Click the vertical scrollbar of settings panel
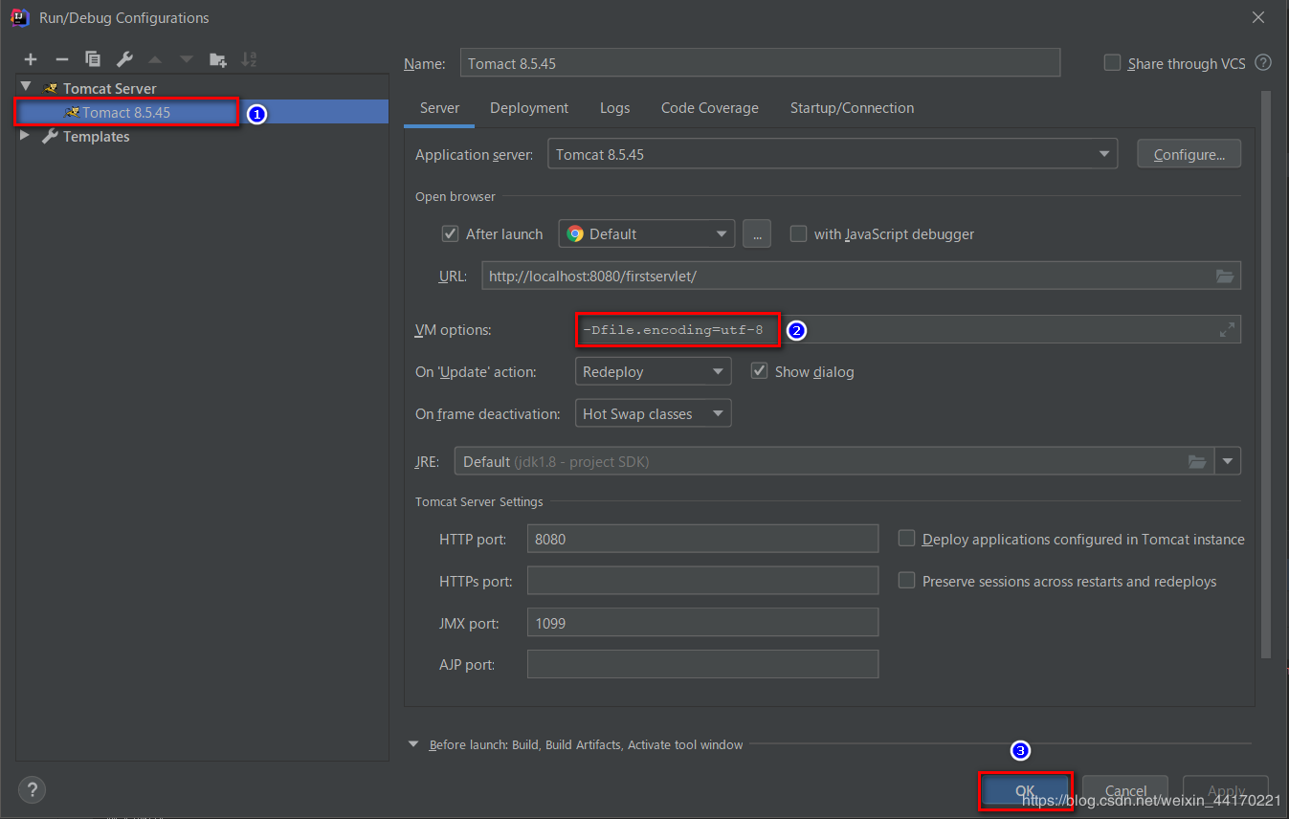The height and width of the screenshot is (819, 1289). pyautogui.click(x=1266, y=373)
